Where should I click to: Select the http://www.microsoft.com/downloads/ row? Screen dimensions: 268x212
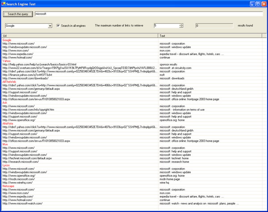pyautogui.click(x=25, y=78)
